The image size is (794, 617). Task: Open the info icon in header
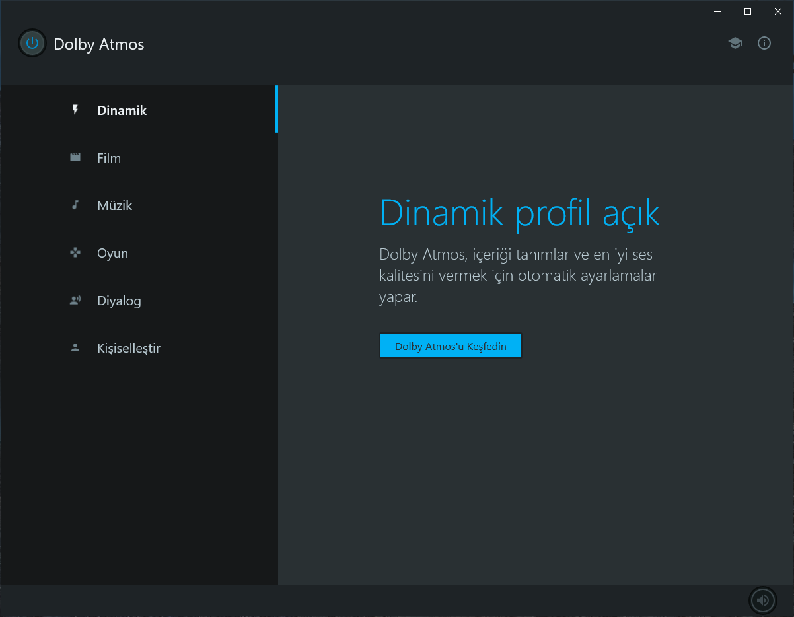(x=764, y=44)
